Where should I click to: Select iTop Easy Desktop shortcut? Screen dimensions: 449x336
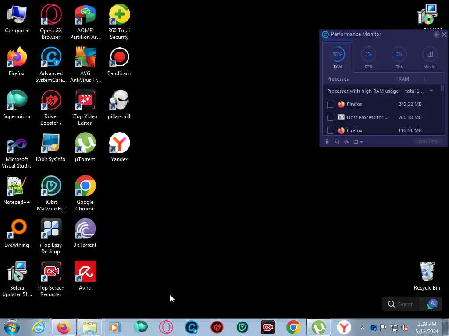point(51,236)
